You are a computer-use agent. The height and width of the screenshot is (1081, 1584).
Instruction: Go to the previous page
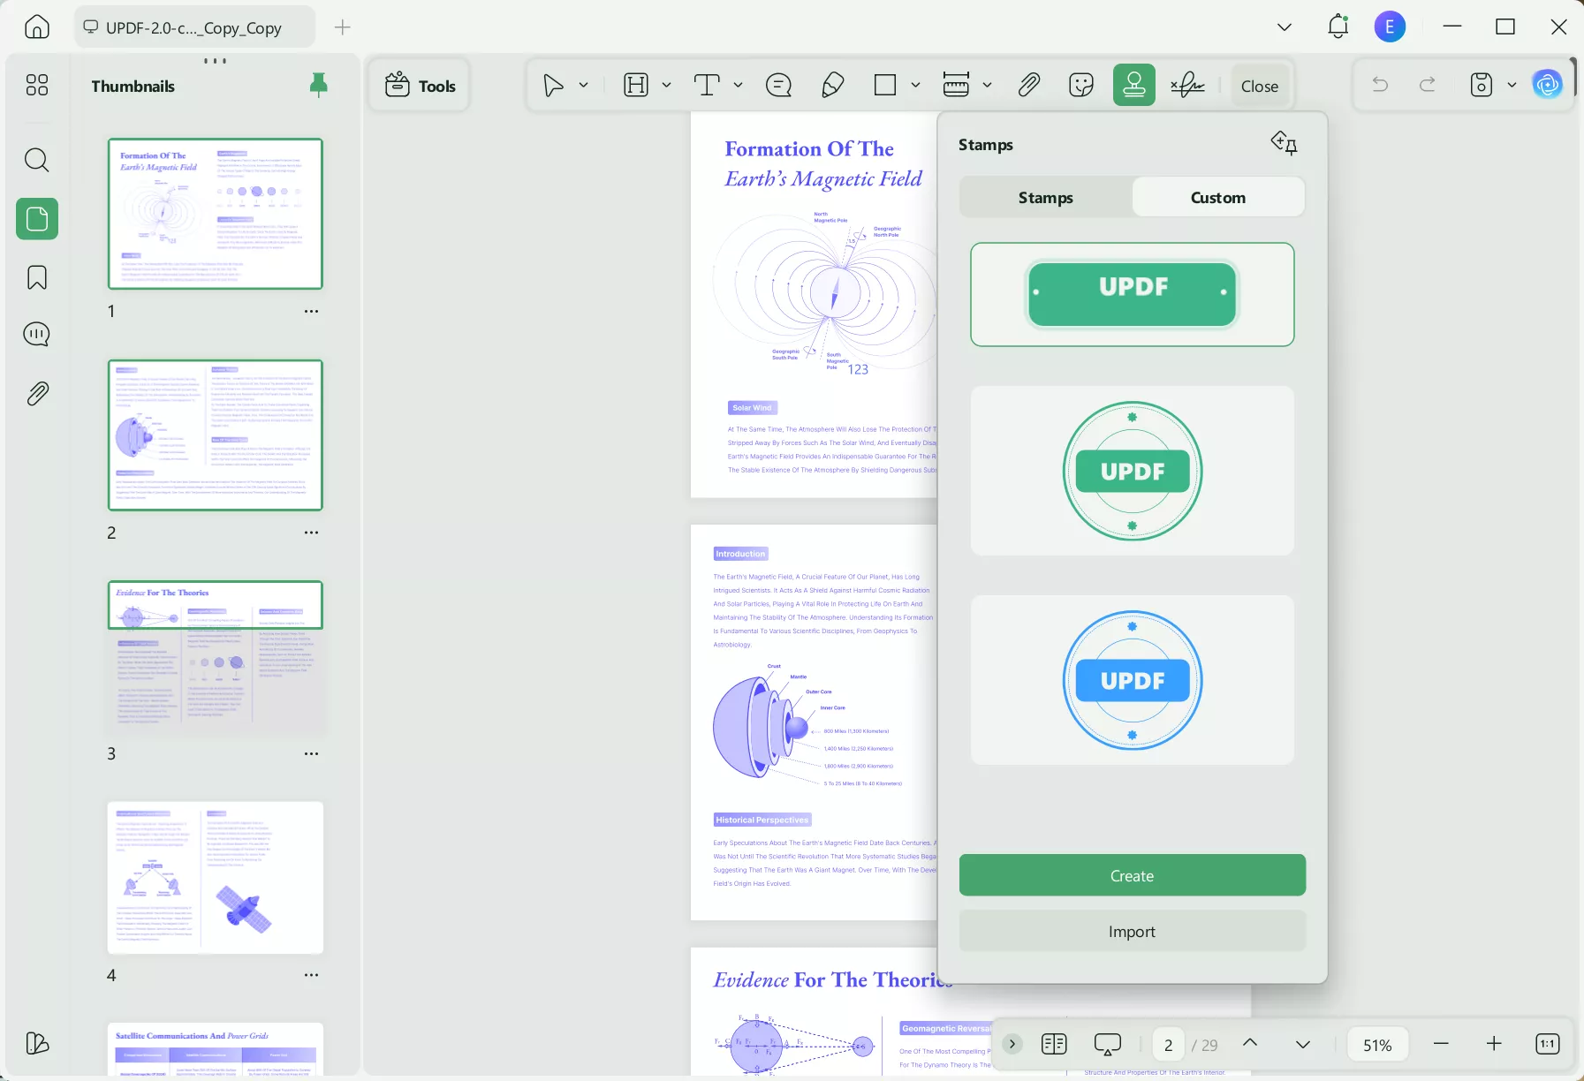point(1250,1043)
